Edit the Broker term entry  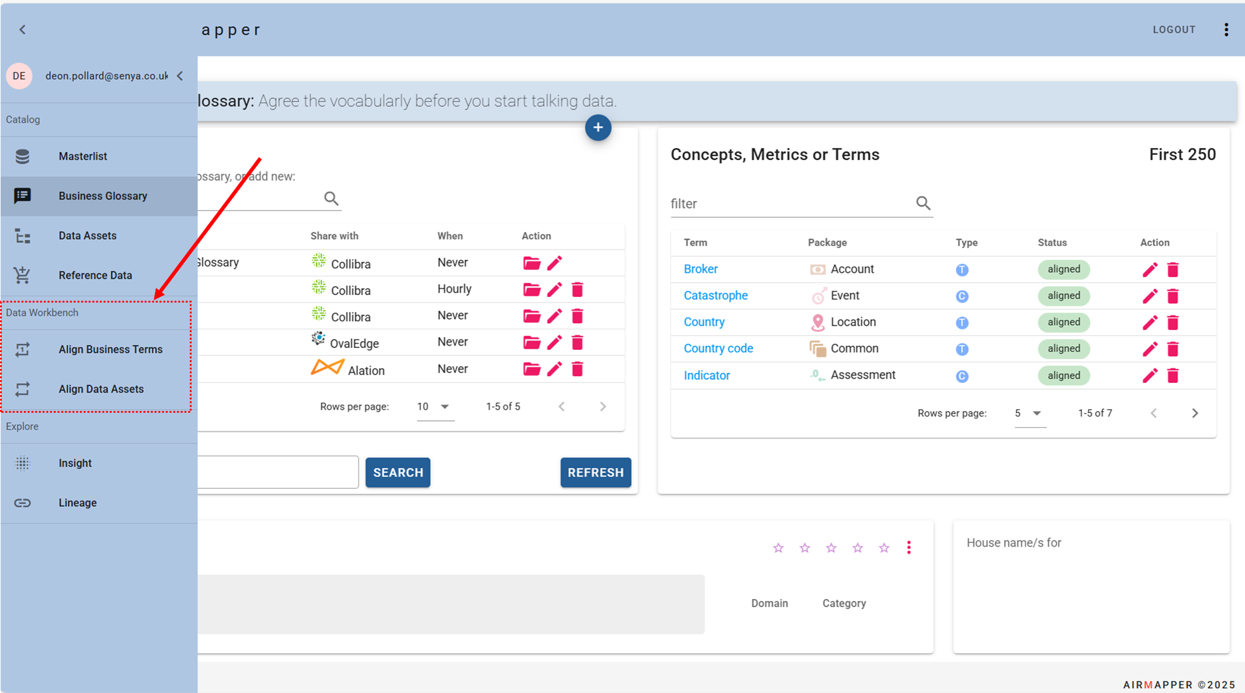pos(1149,270)
